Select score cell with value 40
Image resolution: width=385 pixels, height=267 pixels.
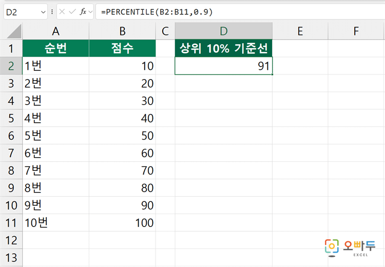[122, 118]
